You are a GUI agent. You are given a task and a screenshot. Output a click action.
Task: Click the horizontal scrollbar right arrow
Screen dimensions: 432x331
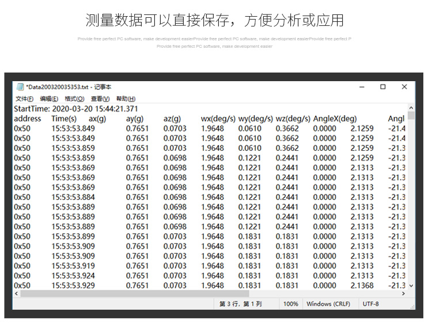pos(403,294)
